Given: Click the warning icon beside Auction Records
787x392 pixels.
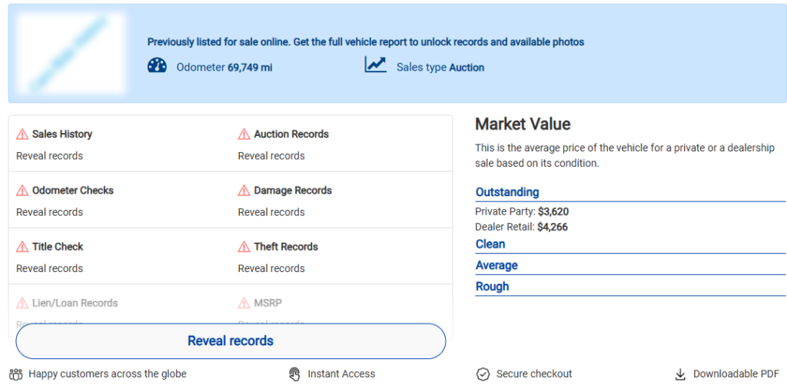Looking at the screenshot, I should [x=244, y=134].
